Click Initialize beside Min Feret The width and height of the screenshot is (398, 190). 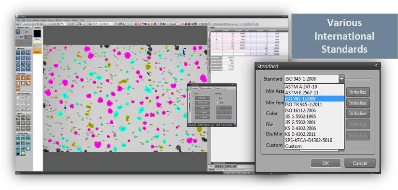tap(358, 103)
